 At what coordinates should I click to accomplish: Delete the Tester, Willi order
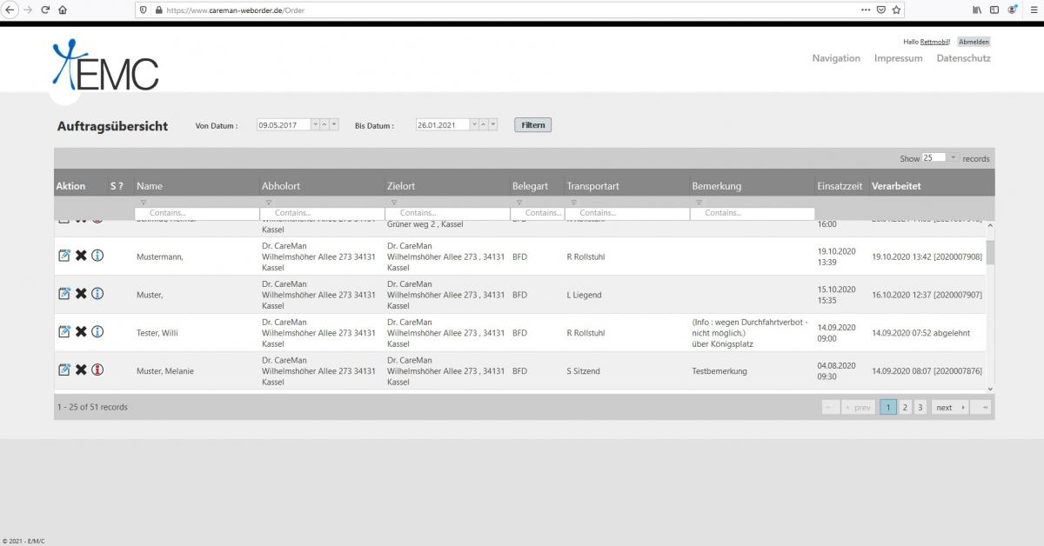pyautogui.click(x=81, y=332)
